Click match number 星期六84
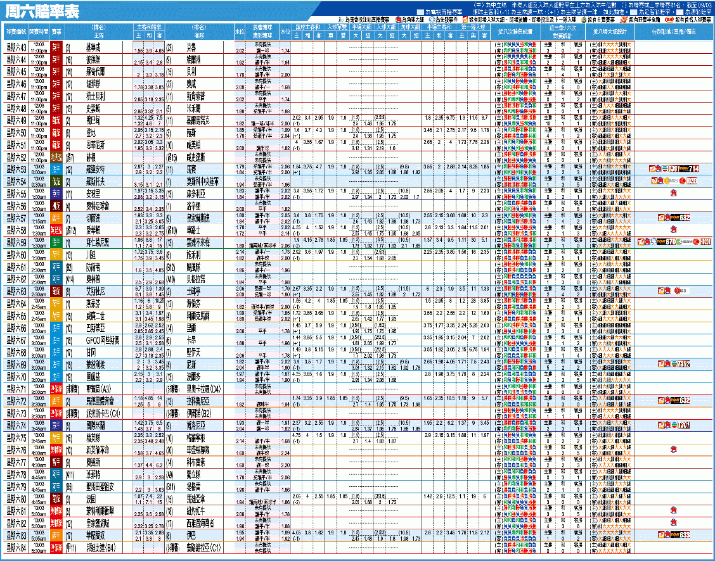 click(x=16, y=548)
